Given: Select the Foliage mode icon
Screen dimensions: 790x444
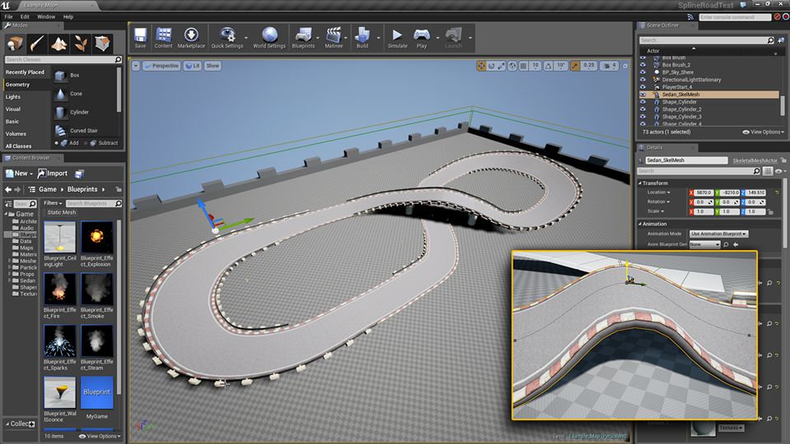Looking at the screenshot, I should 81,44.
